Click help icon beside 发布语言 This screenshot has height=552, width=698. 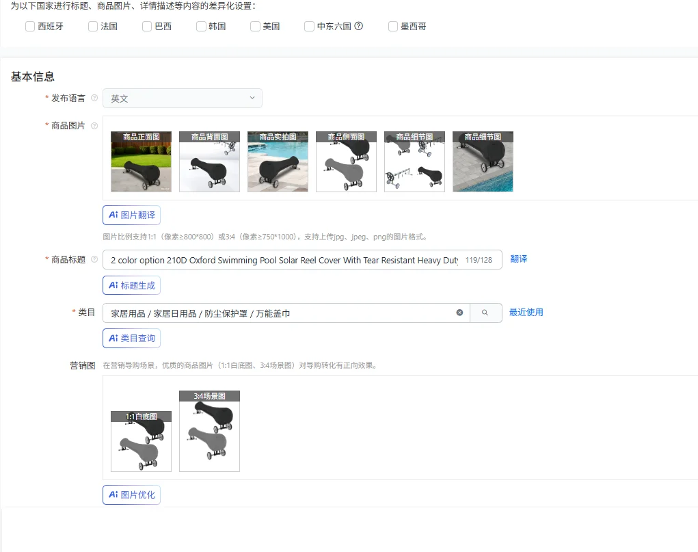click(x=94, y=98)
